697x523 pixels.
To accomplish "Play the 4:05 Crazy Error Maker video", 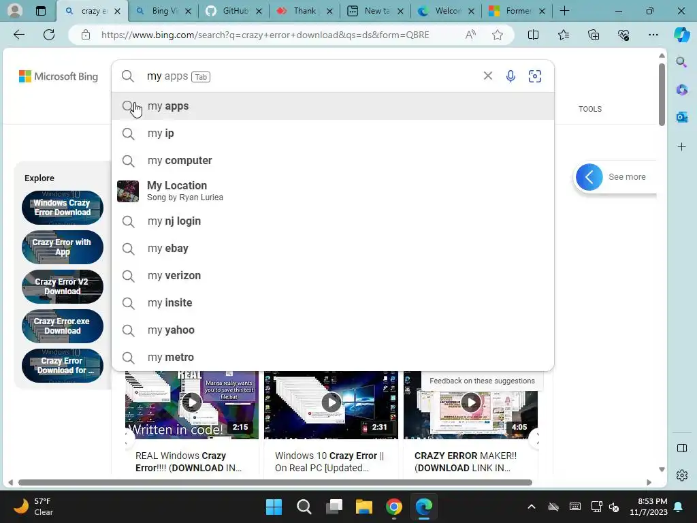I will pos(471,403).
